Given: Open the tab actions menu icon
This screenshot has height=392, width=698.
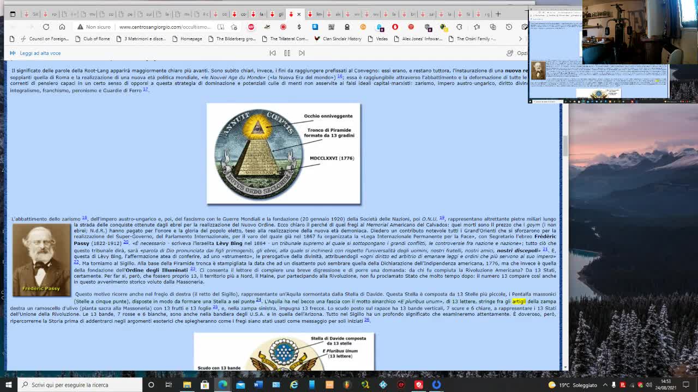Looking at the screenshot, I should (13, 14).
